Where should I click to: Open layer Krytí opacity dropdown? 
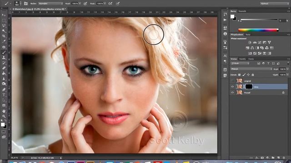pos(287,69)
